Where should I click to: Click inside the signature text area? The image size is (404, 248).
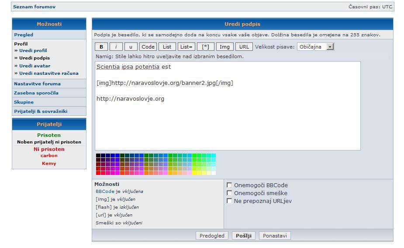[227, 122]
